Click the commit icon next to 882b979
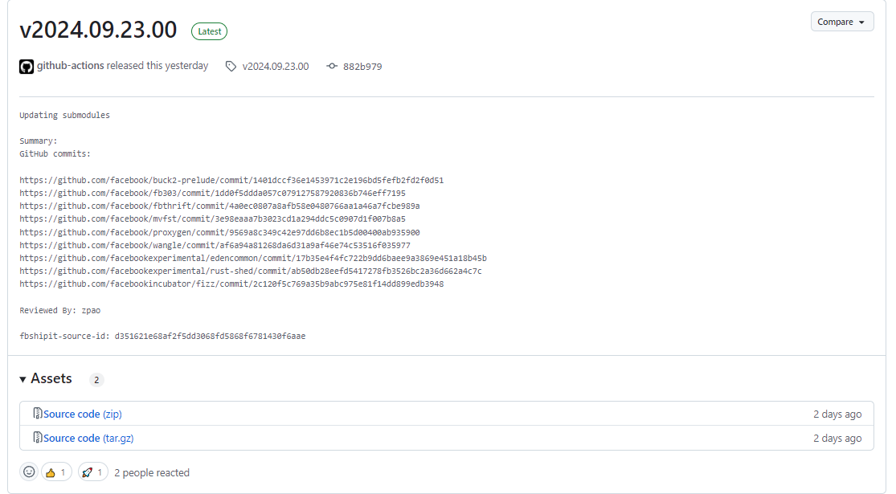This screenshot has width=896, height=494. coord(332,66)
